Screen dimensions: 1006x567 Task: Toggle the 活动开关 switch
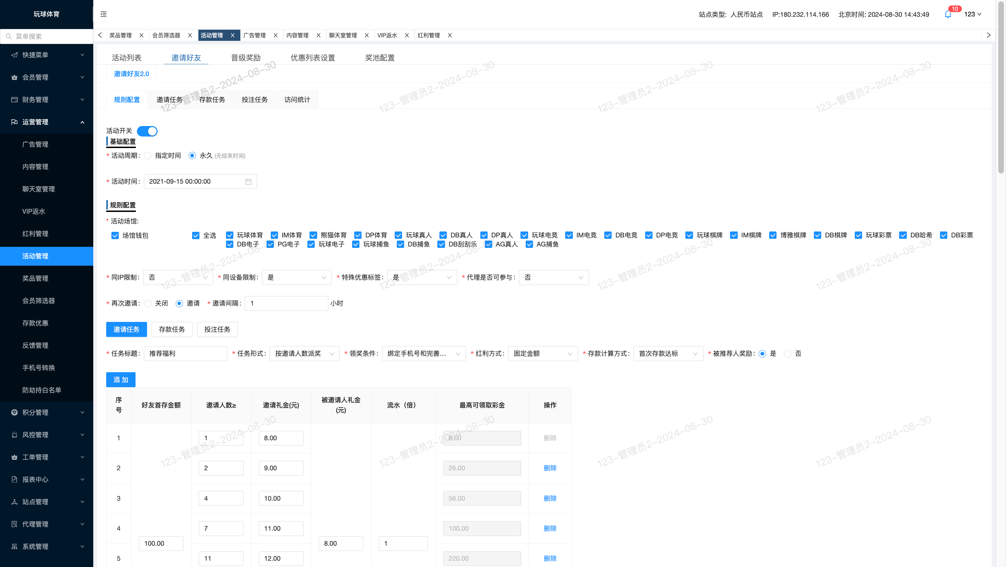click(x=147, y=131)
